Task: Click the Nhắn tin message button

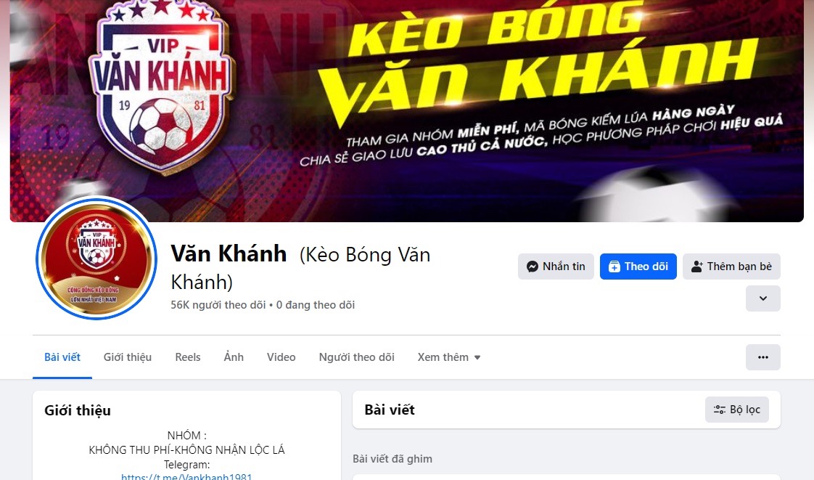Action: (556, 267)
